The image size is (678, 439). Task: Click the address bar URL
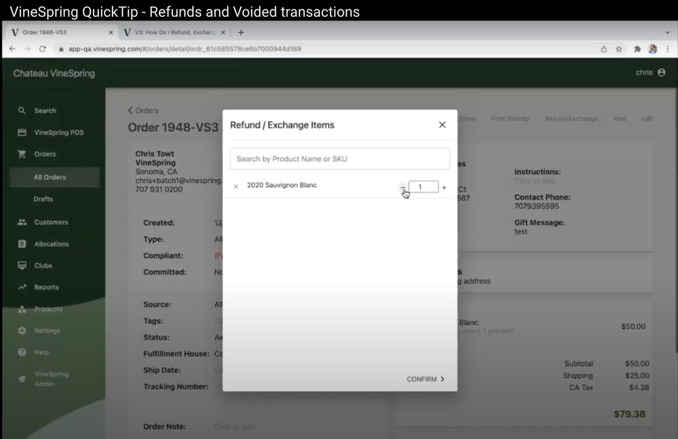[x=184, y=49]
